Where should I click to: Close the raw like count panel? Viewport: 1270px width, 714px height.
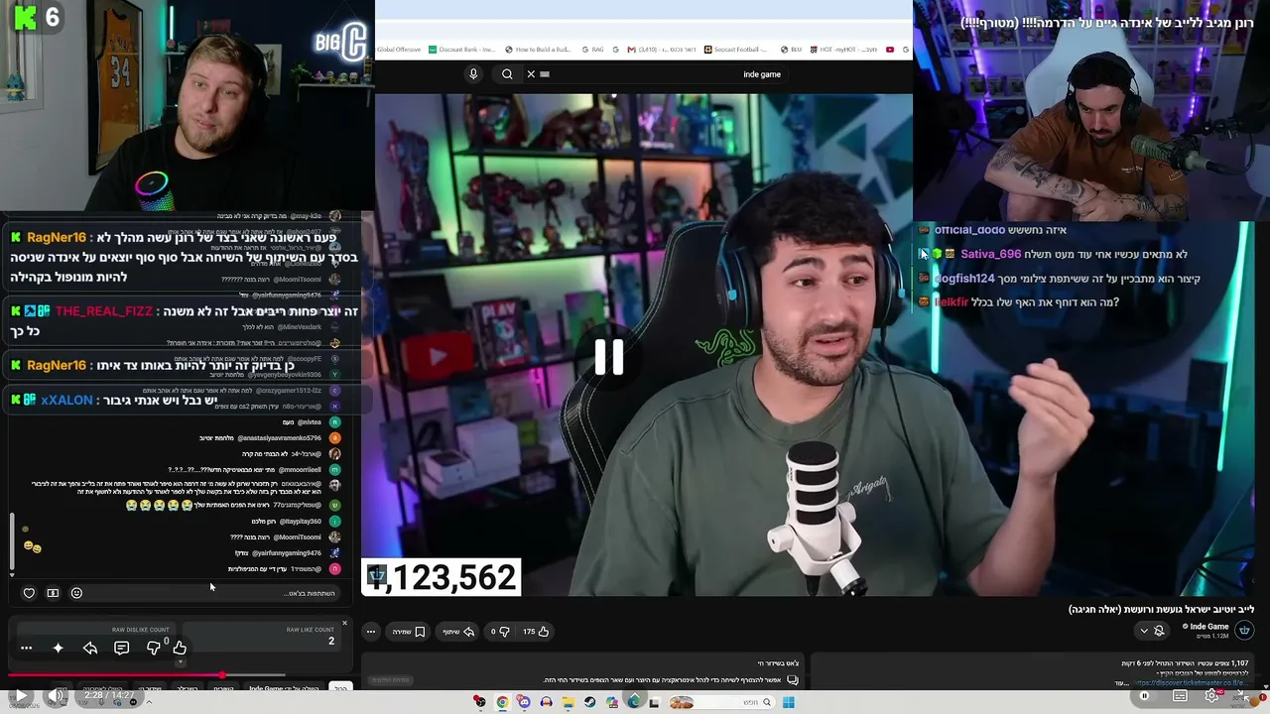pyautogui.click(x=344, y=623)
